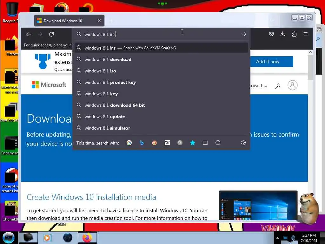Search this time with DuckDuckGo
Viewport: 325px width, 244px height.
click(x=155, y=143)
